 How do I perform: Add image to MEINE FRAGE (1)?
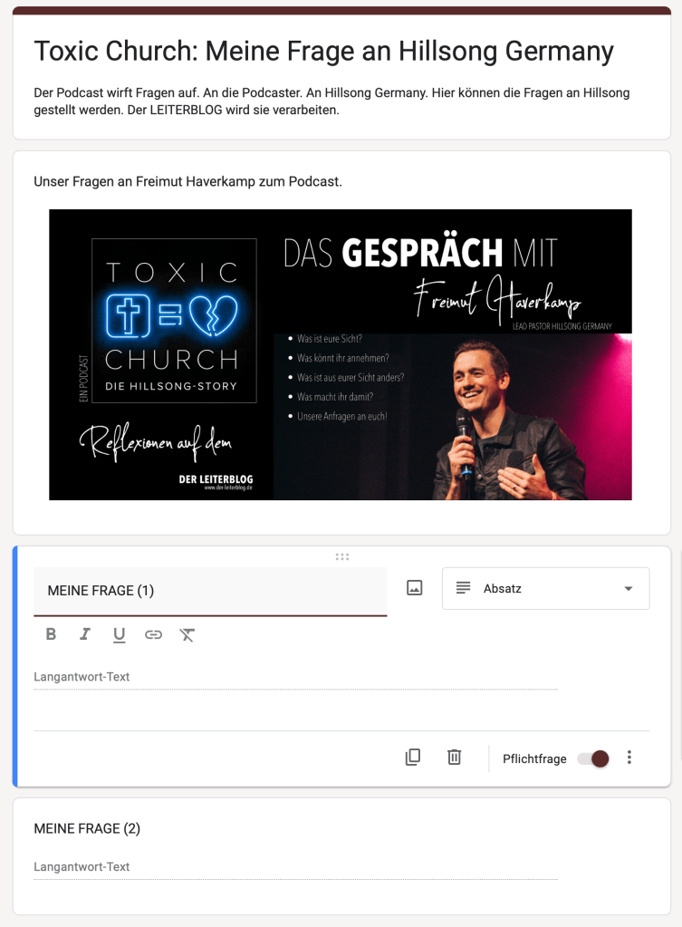point(415,588)
